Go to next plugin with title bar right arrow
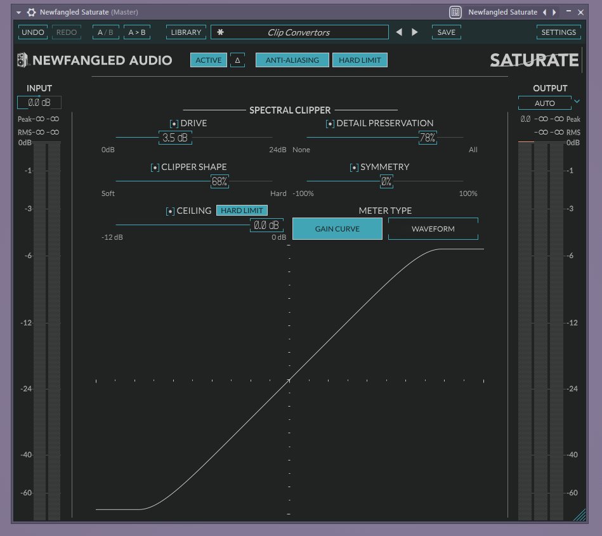This screenshot has width=602, height=536. click(x=554, y=12)
